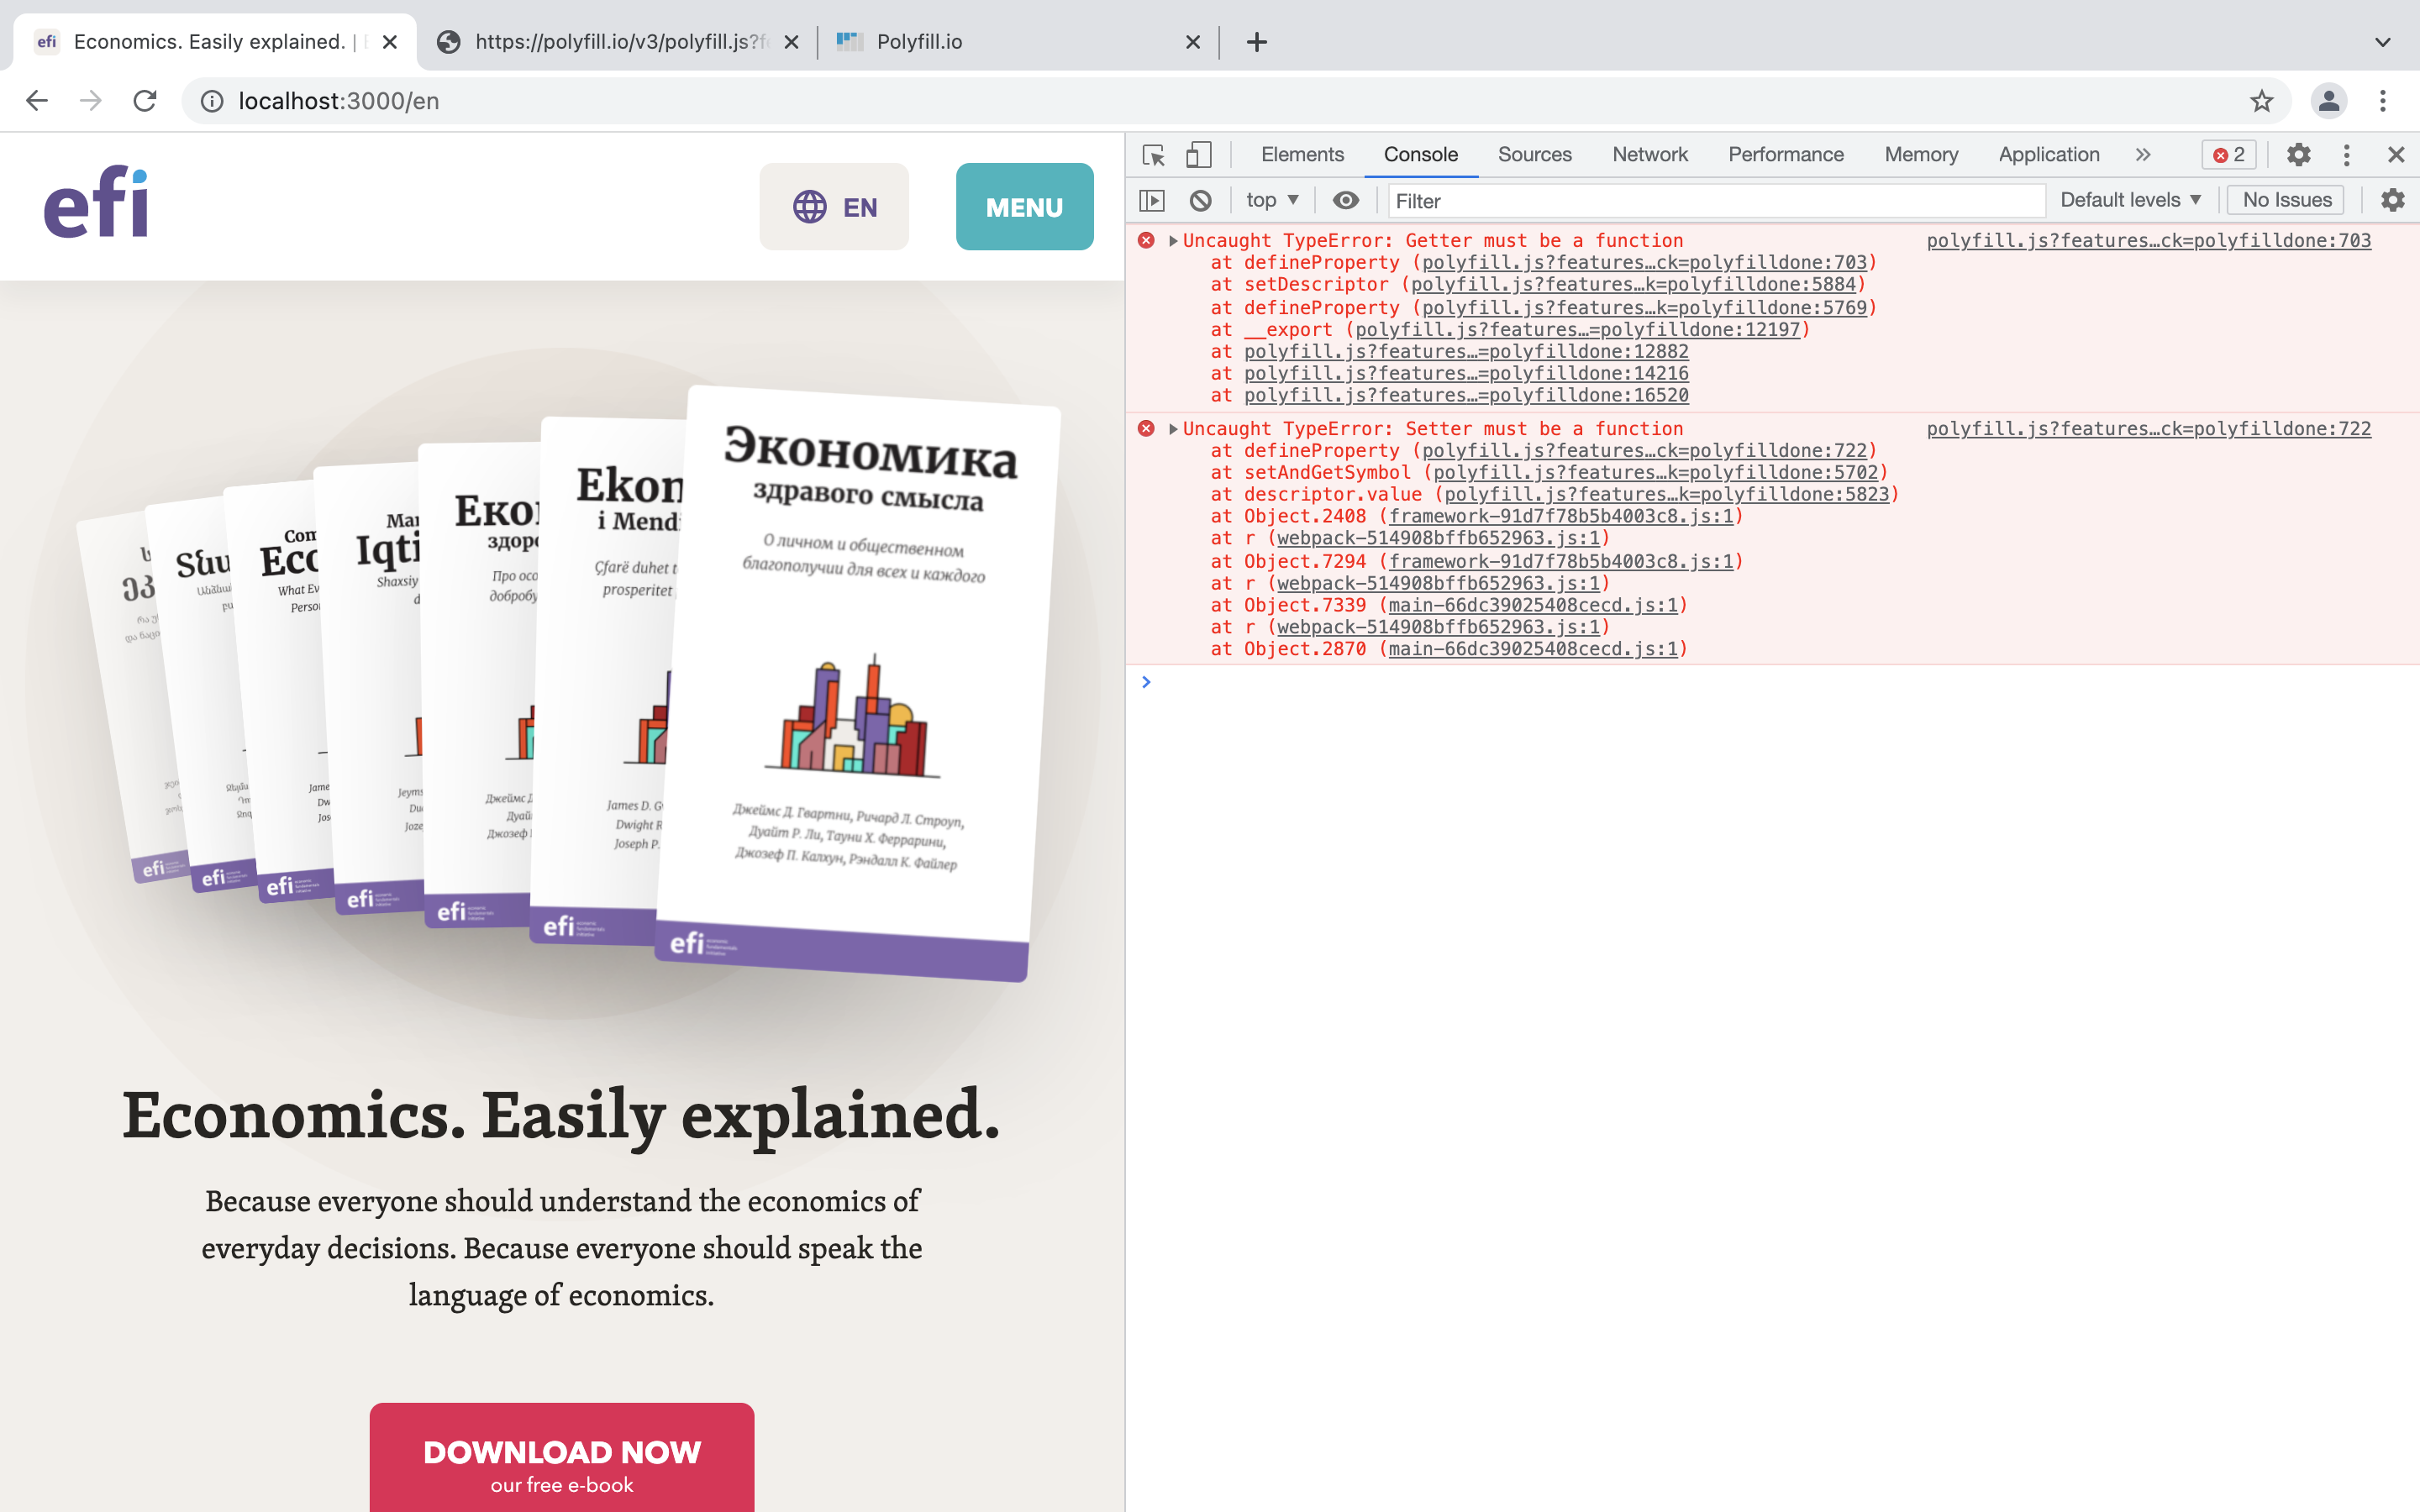Image resolution: width=2420 pixels, height=1512 pixels.
Task: Switch to the Network tab
Action: [x=1649, y=155]
